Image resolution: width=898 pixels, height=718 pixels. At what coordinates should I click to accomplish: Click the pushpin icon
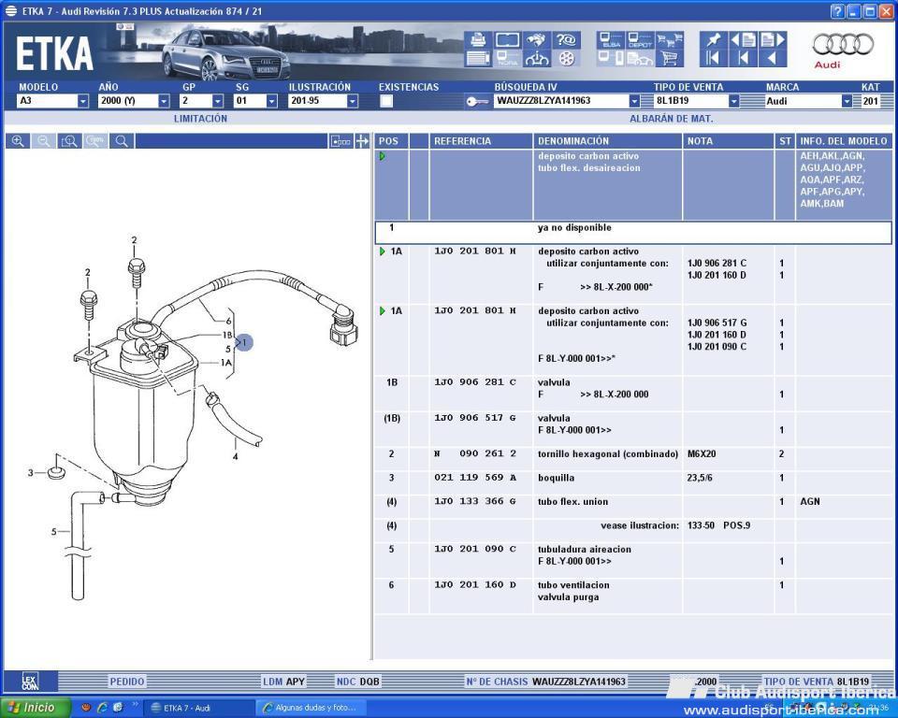713,39
